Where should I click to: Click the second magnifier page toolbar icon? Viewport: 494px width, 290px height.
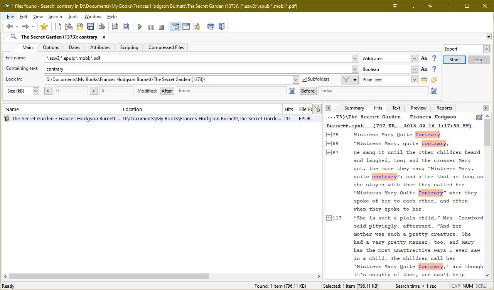click(x=126, y=27)
